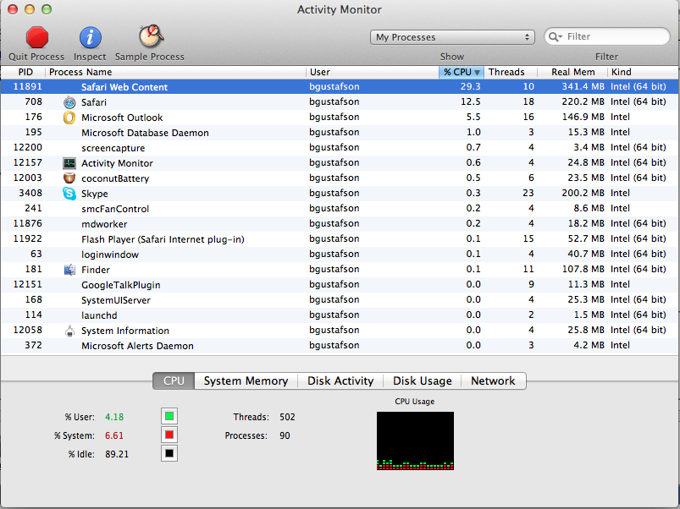680x509 pixels.
Task: Click the 200.2 MB memory value
Action: (583, 193)
